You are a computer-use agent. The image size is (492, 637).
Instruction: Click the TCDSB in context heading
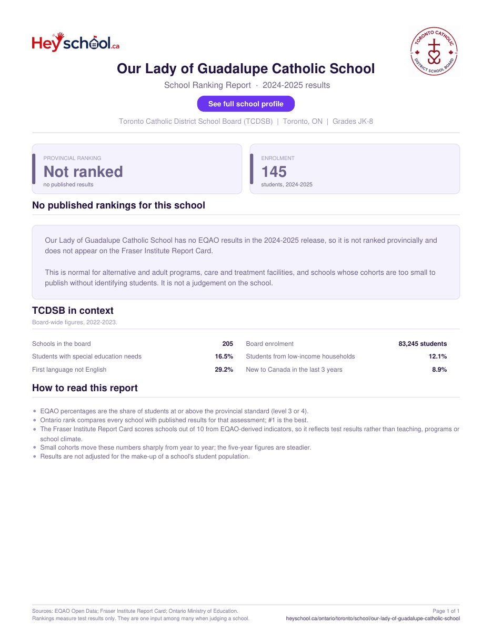pos(73,311)
